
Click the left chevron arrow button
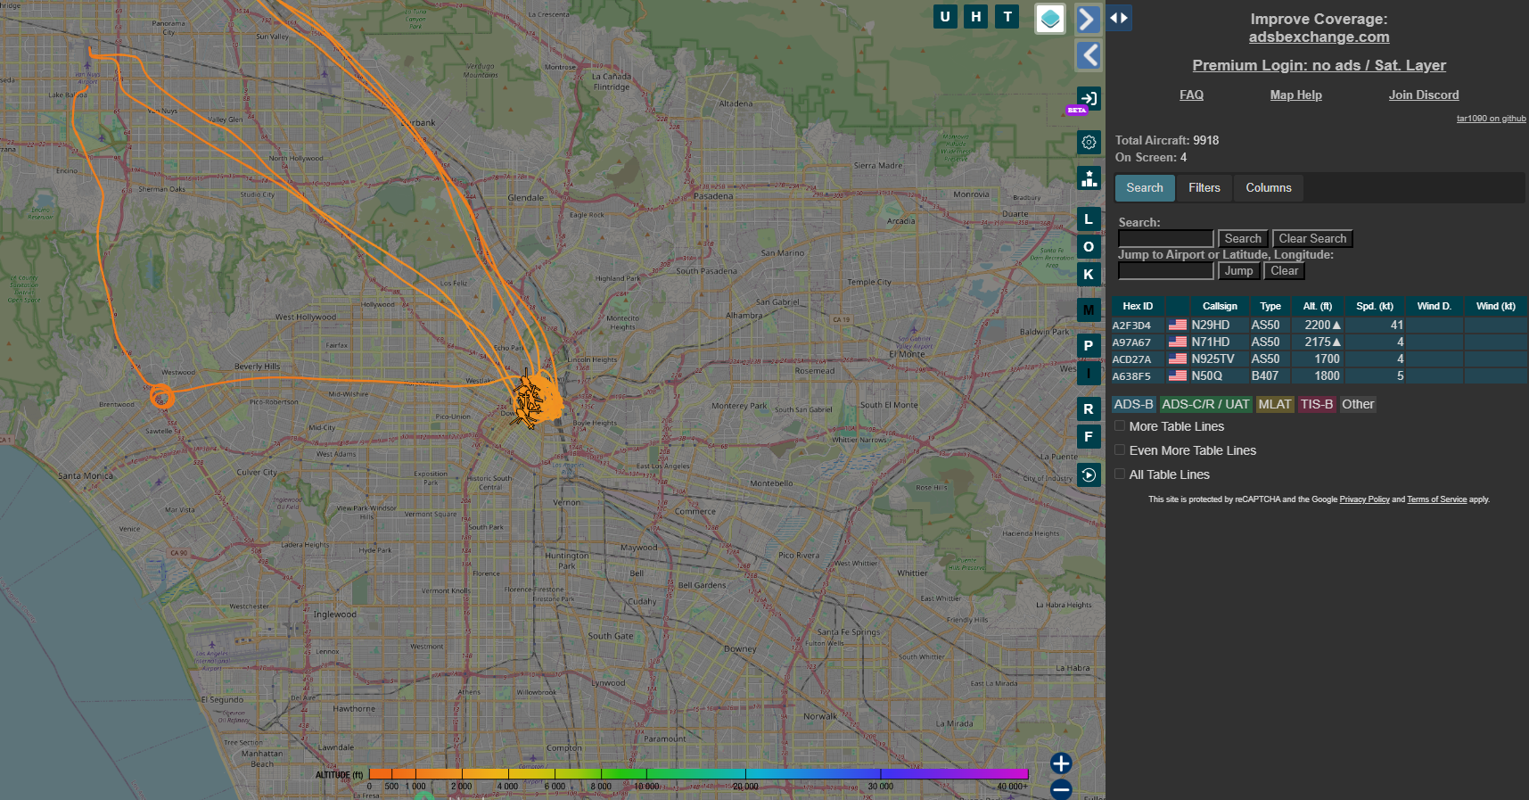(1088, 55)
